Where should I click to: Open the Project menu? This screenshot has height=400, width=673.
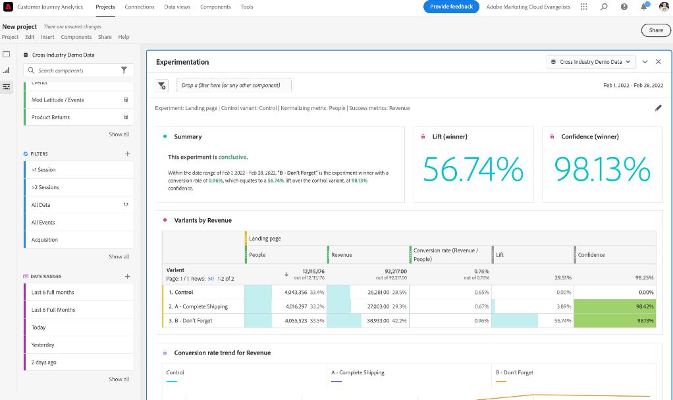10,37
